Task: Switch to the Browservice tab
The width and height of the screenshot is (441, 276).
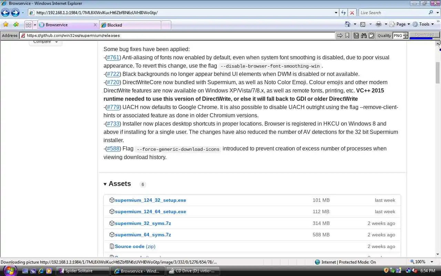Action: tap(68, 25)
